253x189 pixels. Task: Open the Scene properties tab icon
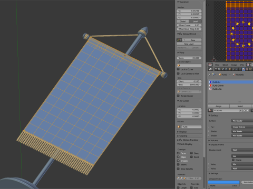click(x=223, y=69)
